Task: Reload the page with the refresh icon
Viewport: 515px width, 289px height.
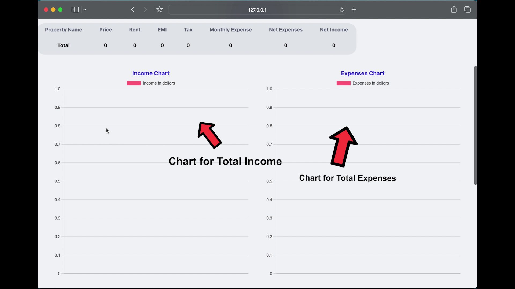Action: 341,10
